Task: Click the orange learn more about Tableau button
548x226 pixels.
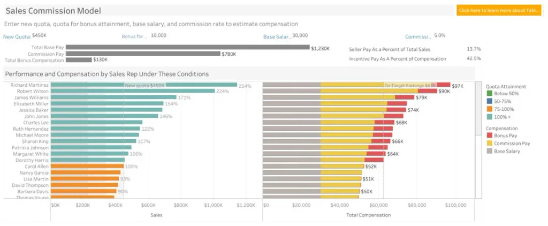Action: coord(499,11)
